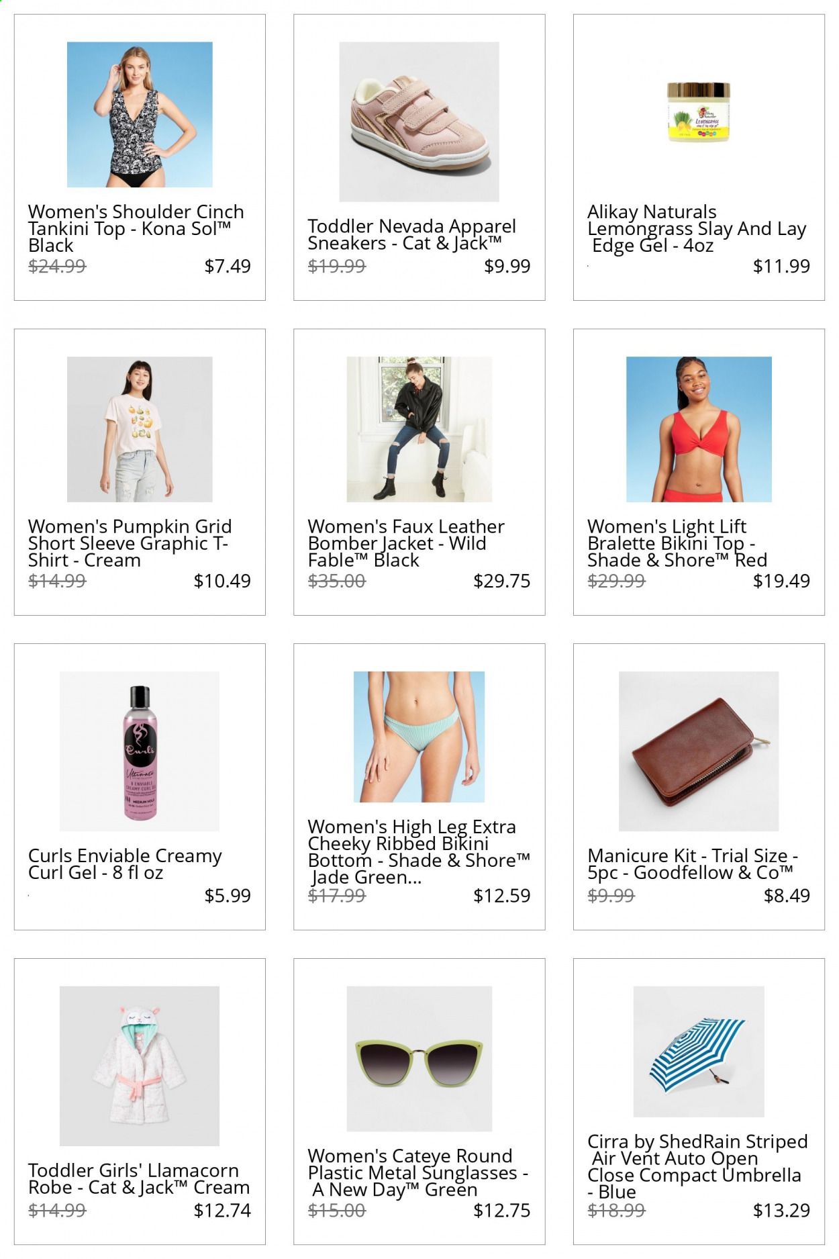
Task: Open Women's Shoulder Cinch Tankini Top title
Action: point(136,228)
